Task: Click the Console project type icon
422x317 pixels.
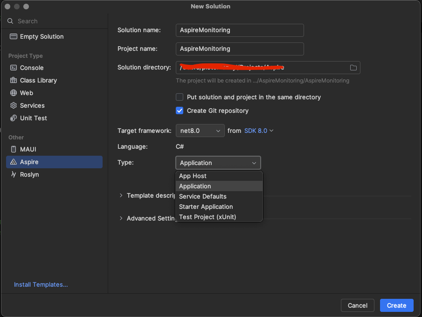Action: tap(13, 68)
